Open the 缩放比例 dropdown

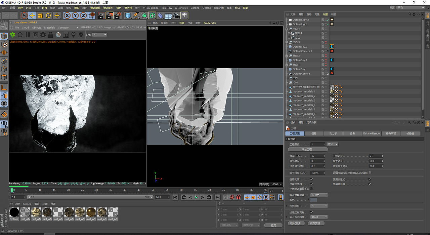tap(251, 225)
